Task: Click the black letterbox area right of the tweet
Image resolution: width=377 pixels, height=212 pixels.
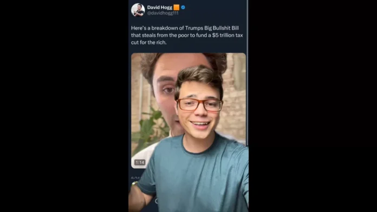Action: coord(313,106)
